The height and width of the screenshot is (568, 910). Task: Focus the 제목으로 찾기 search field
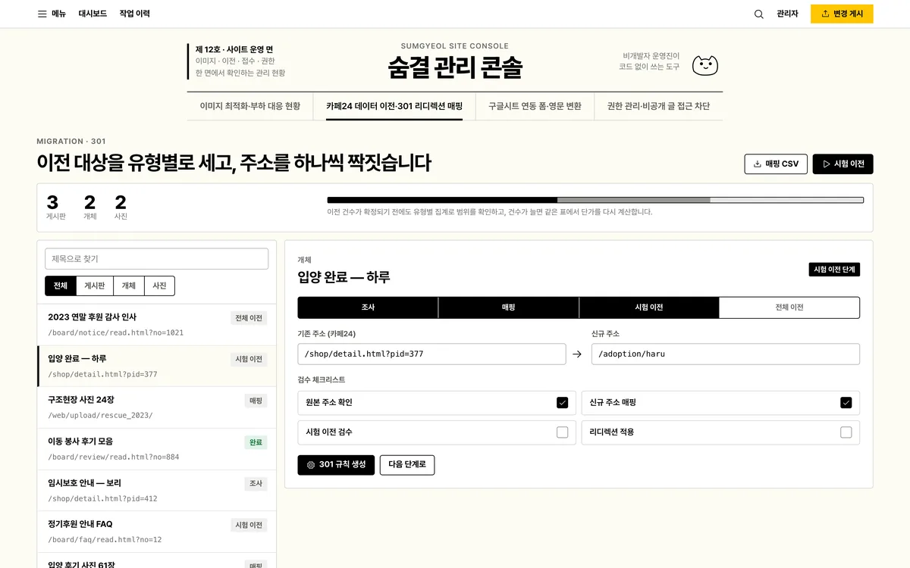tap(156, 259)
